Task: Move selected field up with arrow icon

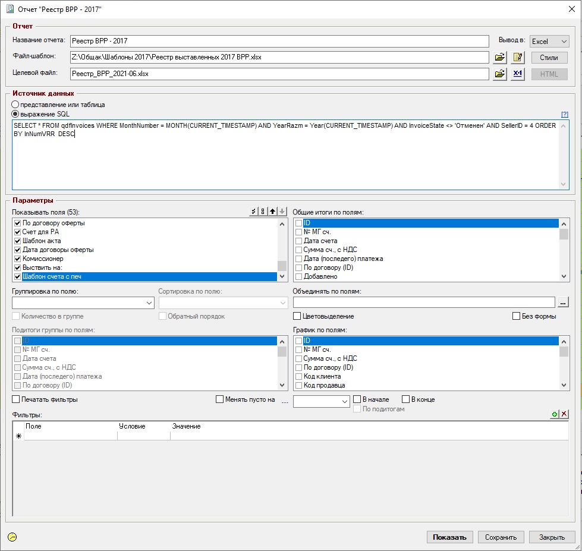Action: click(273, 212)
